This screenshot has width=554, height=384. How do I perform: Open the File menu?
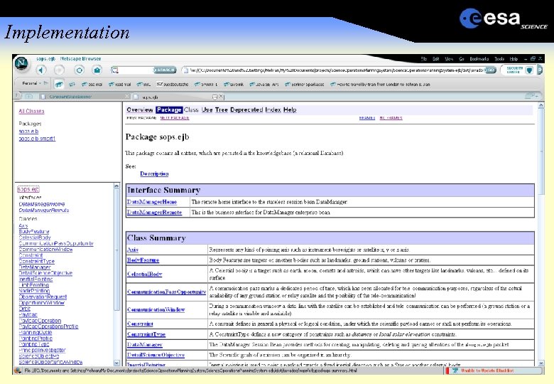tap(423, 59)
